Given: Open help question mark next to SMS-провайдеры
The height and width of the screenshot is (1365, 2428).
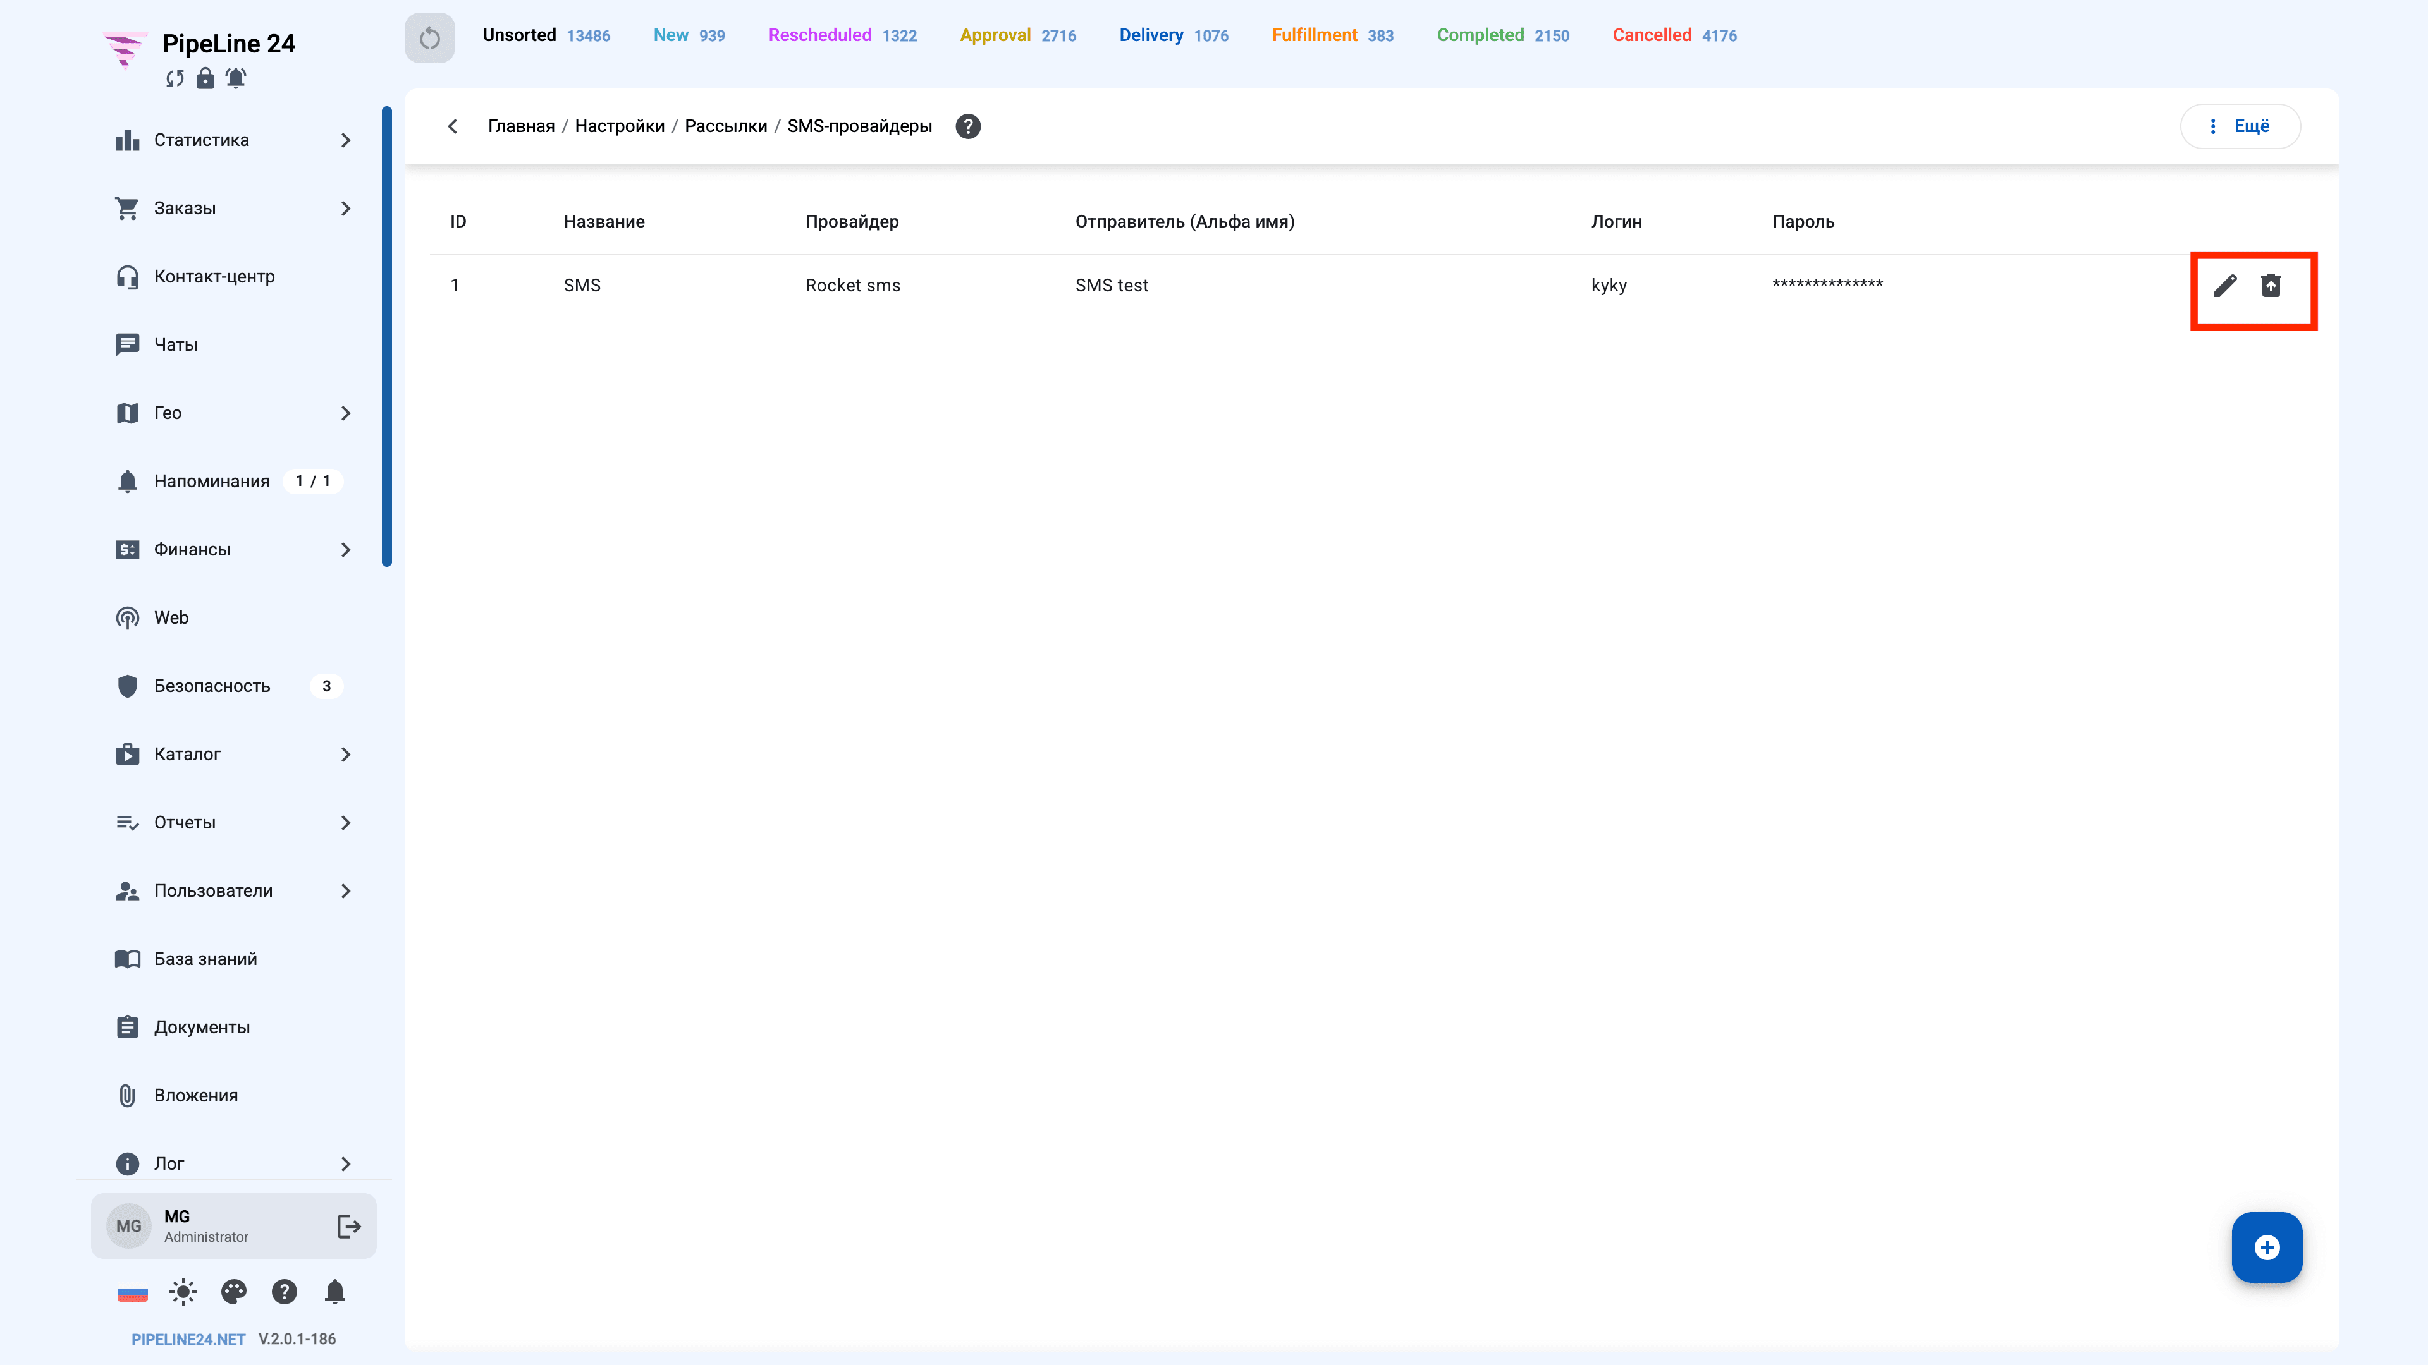Looking at the screenshot, I should click(968, 126).
